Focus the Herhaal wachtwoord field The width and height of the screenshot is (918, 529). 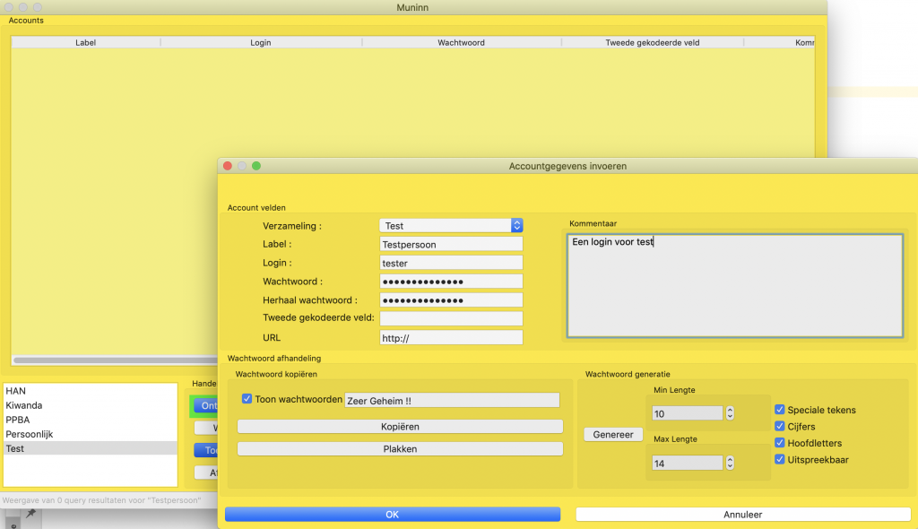pos(451,300)
